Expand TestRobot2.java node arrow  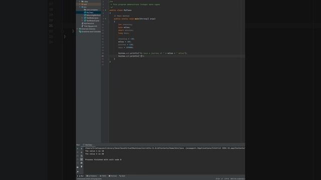82,20
